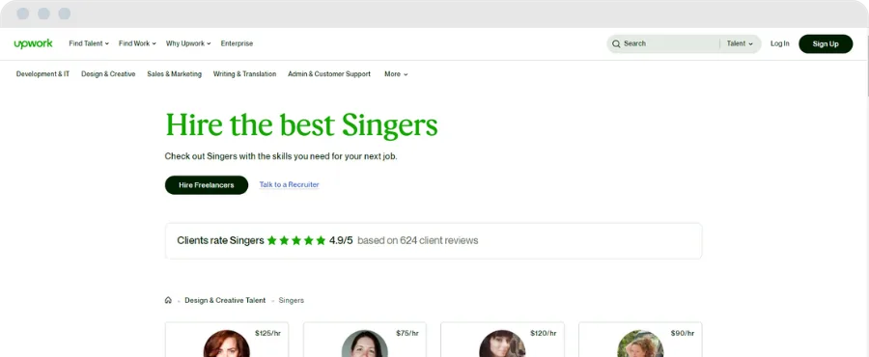869x357 pixels.
Task: Open the $75/hr singer profile photo
Action: tap(365, 343)
